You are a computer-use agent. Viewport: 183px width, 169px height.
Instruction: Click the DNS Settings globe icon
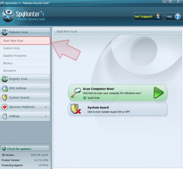(5, 88)
